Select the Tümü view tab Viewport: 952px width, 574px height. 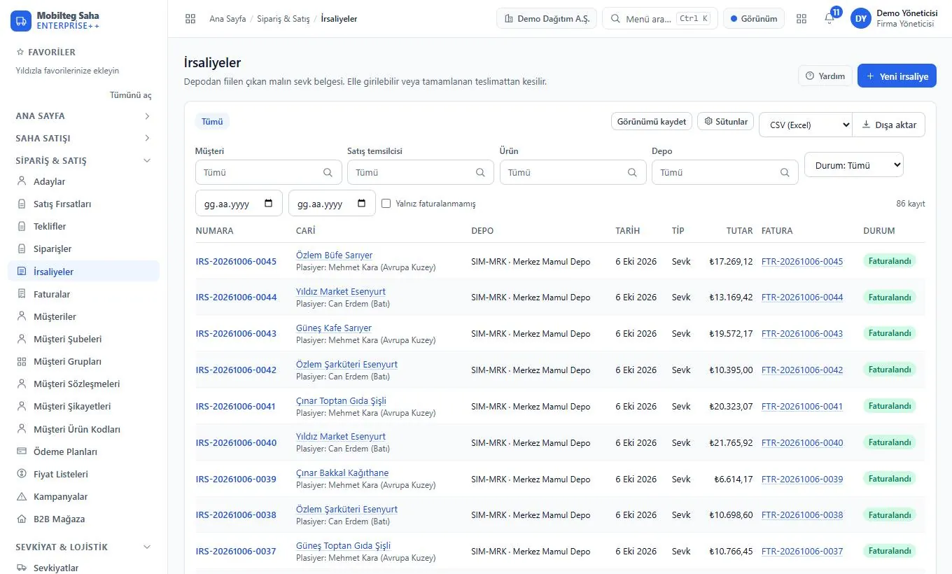(x=212, y=121)
